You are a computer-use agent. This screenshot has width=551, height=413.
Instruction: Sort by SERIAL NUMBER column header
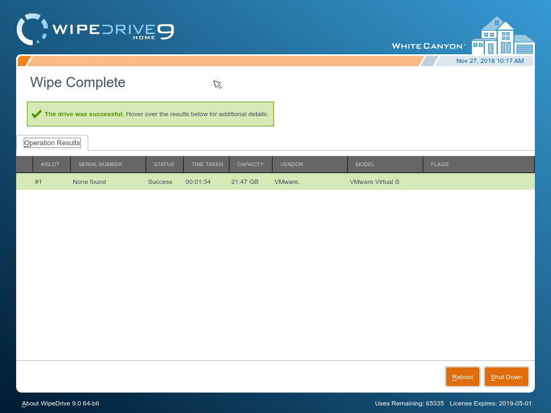coord(109,165)
